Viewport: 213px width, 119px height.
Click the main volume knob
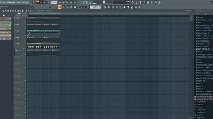pyautogui.click(x=32, y=2)
